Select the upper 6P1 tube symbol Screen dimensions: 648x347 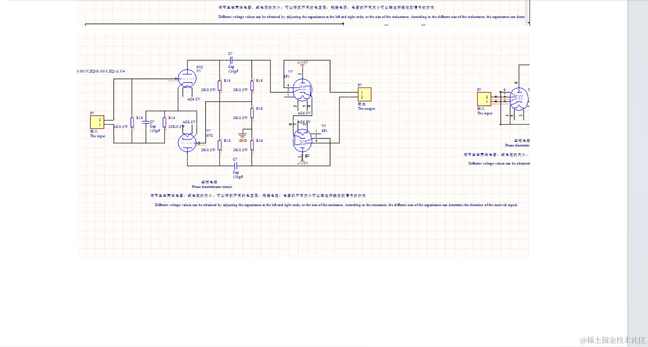click(x=302, y=90)
